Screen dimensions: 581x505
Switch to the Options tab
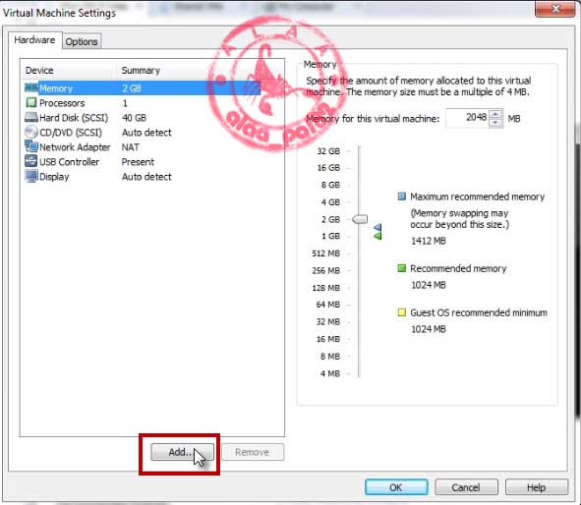point(82,41)
